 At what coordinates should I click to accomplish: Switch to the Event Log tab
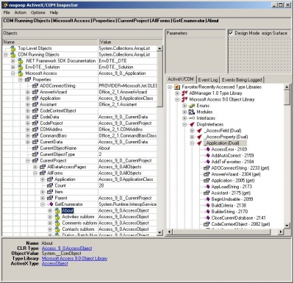pos(208,79)
